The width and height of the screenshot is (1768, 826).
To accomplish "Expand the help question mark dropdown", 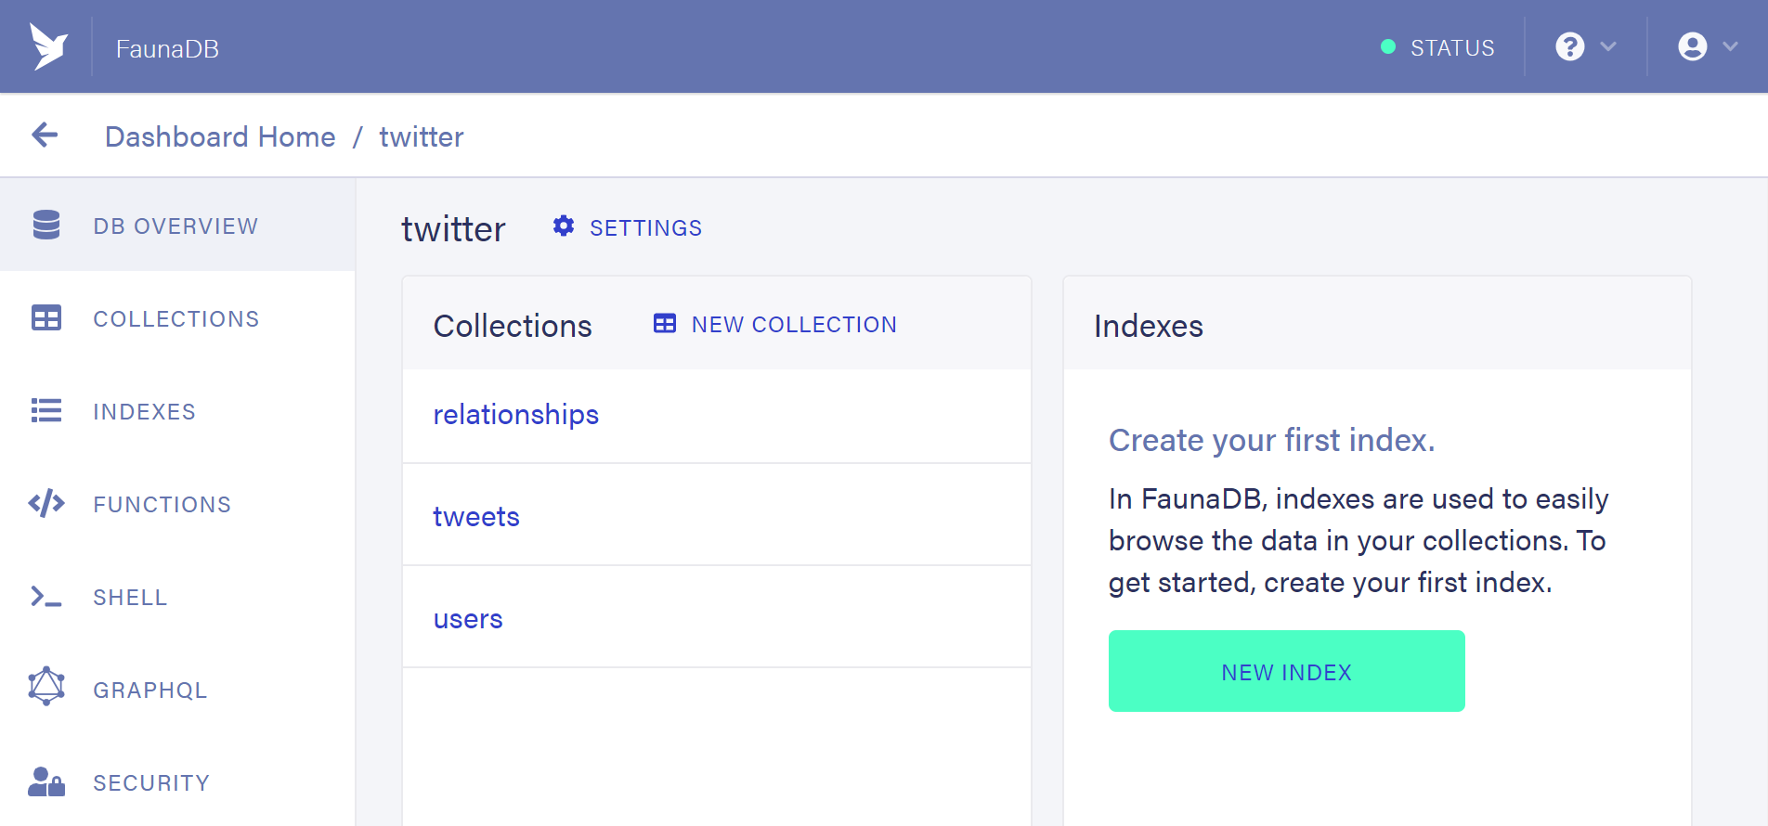I will (1585, 46).
